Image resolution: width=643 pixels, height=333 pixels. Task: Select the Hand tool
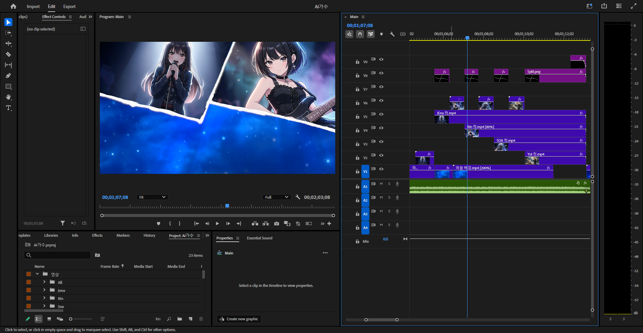click(x=8, y=97)
